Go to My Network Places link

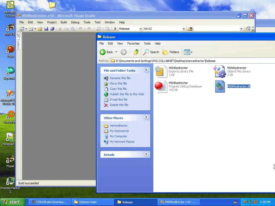pos(122,142)
